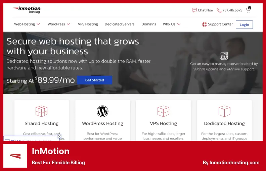Viewport: 266px width, 171px height.
Task: Click 'Best for WordPress performance and value' text
Action: (102, 136)
